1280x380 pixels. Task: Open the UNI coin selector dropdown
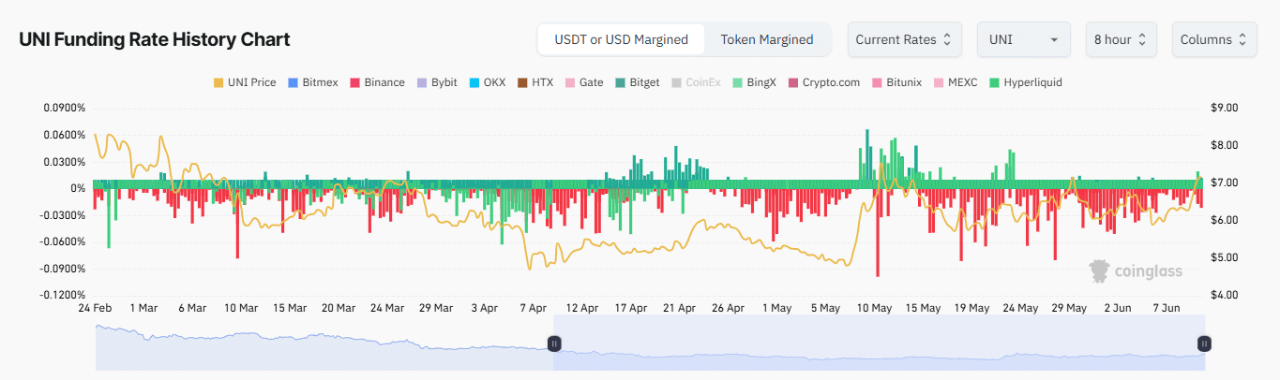[x=1023, y=39]
